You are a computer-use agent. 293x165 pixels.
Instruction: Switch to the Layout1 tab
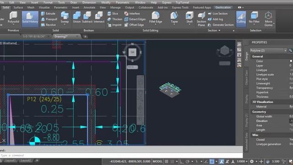[10, 160]
